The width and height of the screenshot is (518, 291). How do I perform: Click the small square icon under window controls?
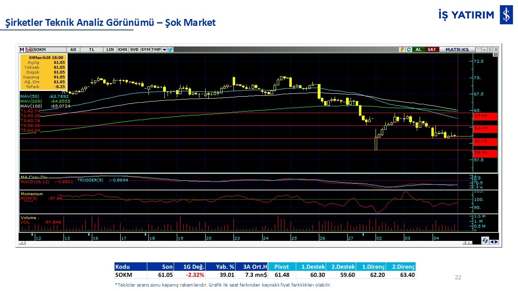(495, 54)
